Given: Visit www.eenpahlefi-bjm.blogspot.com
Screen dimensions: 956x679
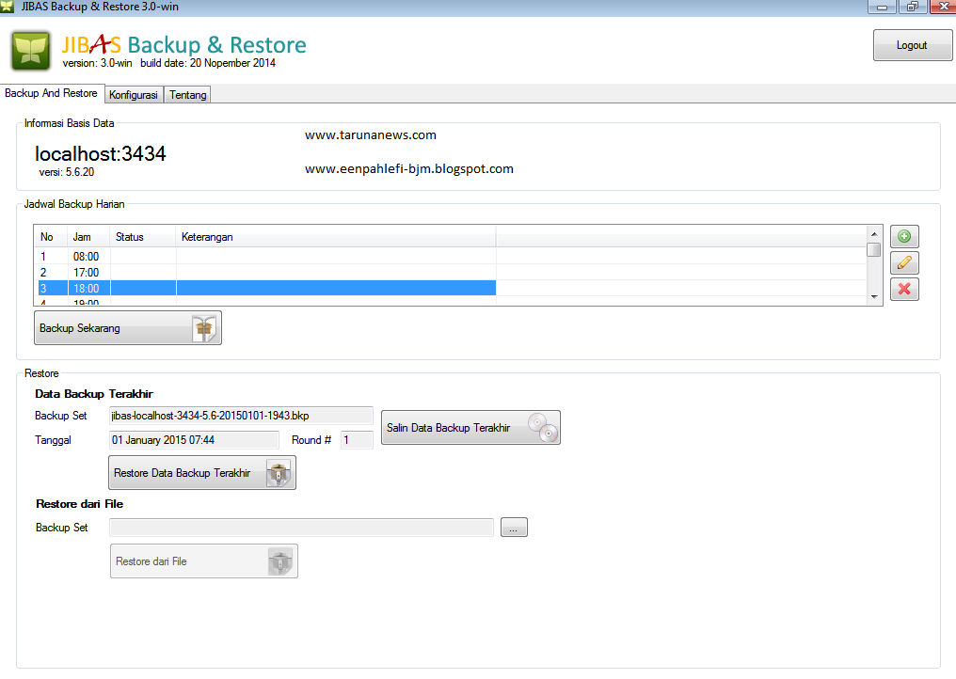Looking at the screenshot, I should 408,168.
